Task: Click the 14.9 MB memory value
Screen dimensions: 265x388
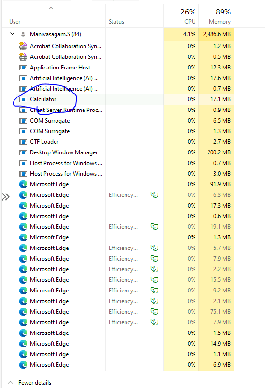Action: (x=221, y=344)
